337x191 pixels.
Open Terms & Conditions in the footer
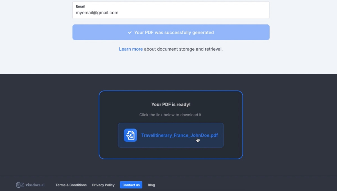71,185
